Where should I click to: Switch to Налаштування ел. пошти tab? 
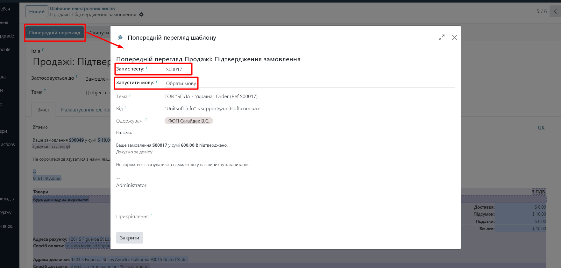pos(85,110)
